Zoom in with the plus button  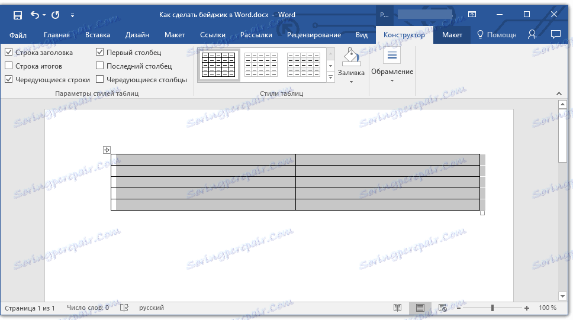point(527,308)
